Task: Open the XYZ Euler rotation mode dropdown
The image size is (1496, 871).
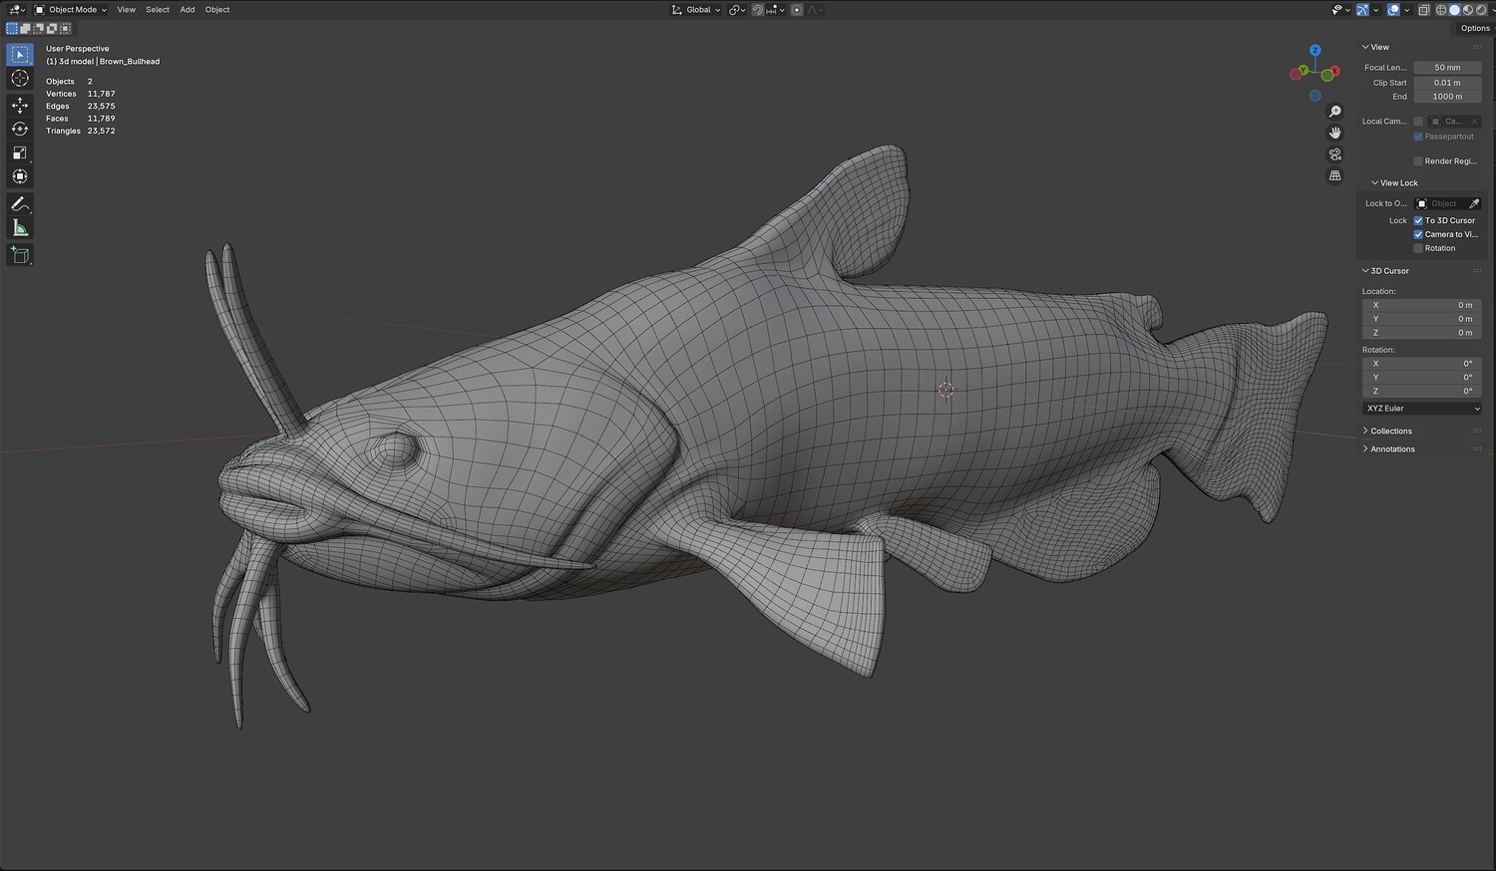Action: pos(1421,409)
